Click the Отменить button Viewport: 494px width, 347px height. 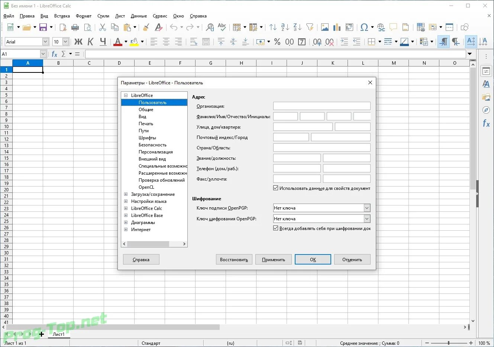click(x=352, y=259)
